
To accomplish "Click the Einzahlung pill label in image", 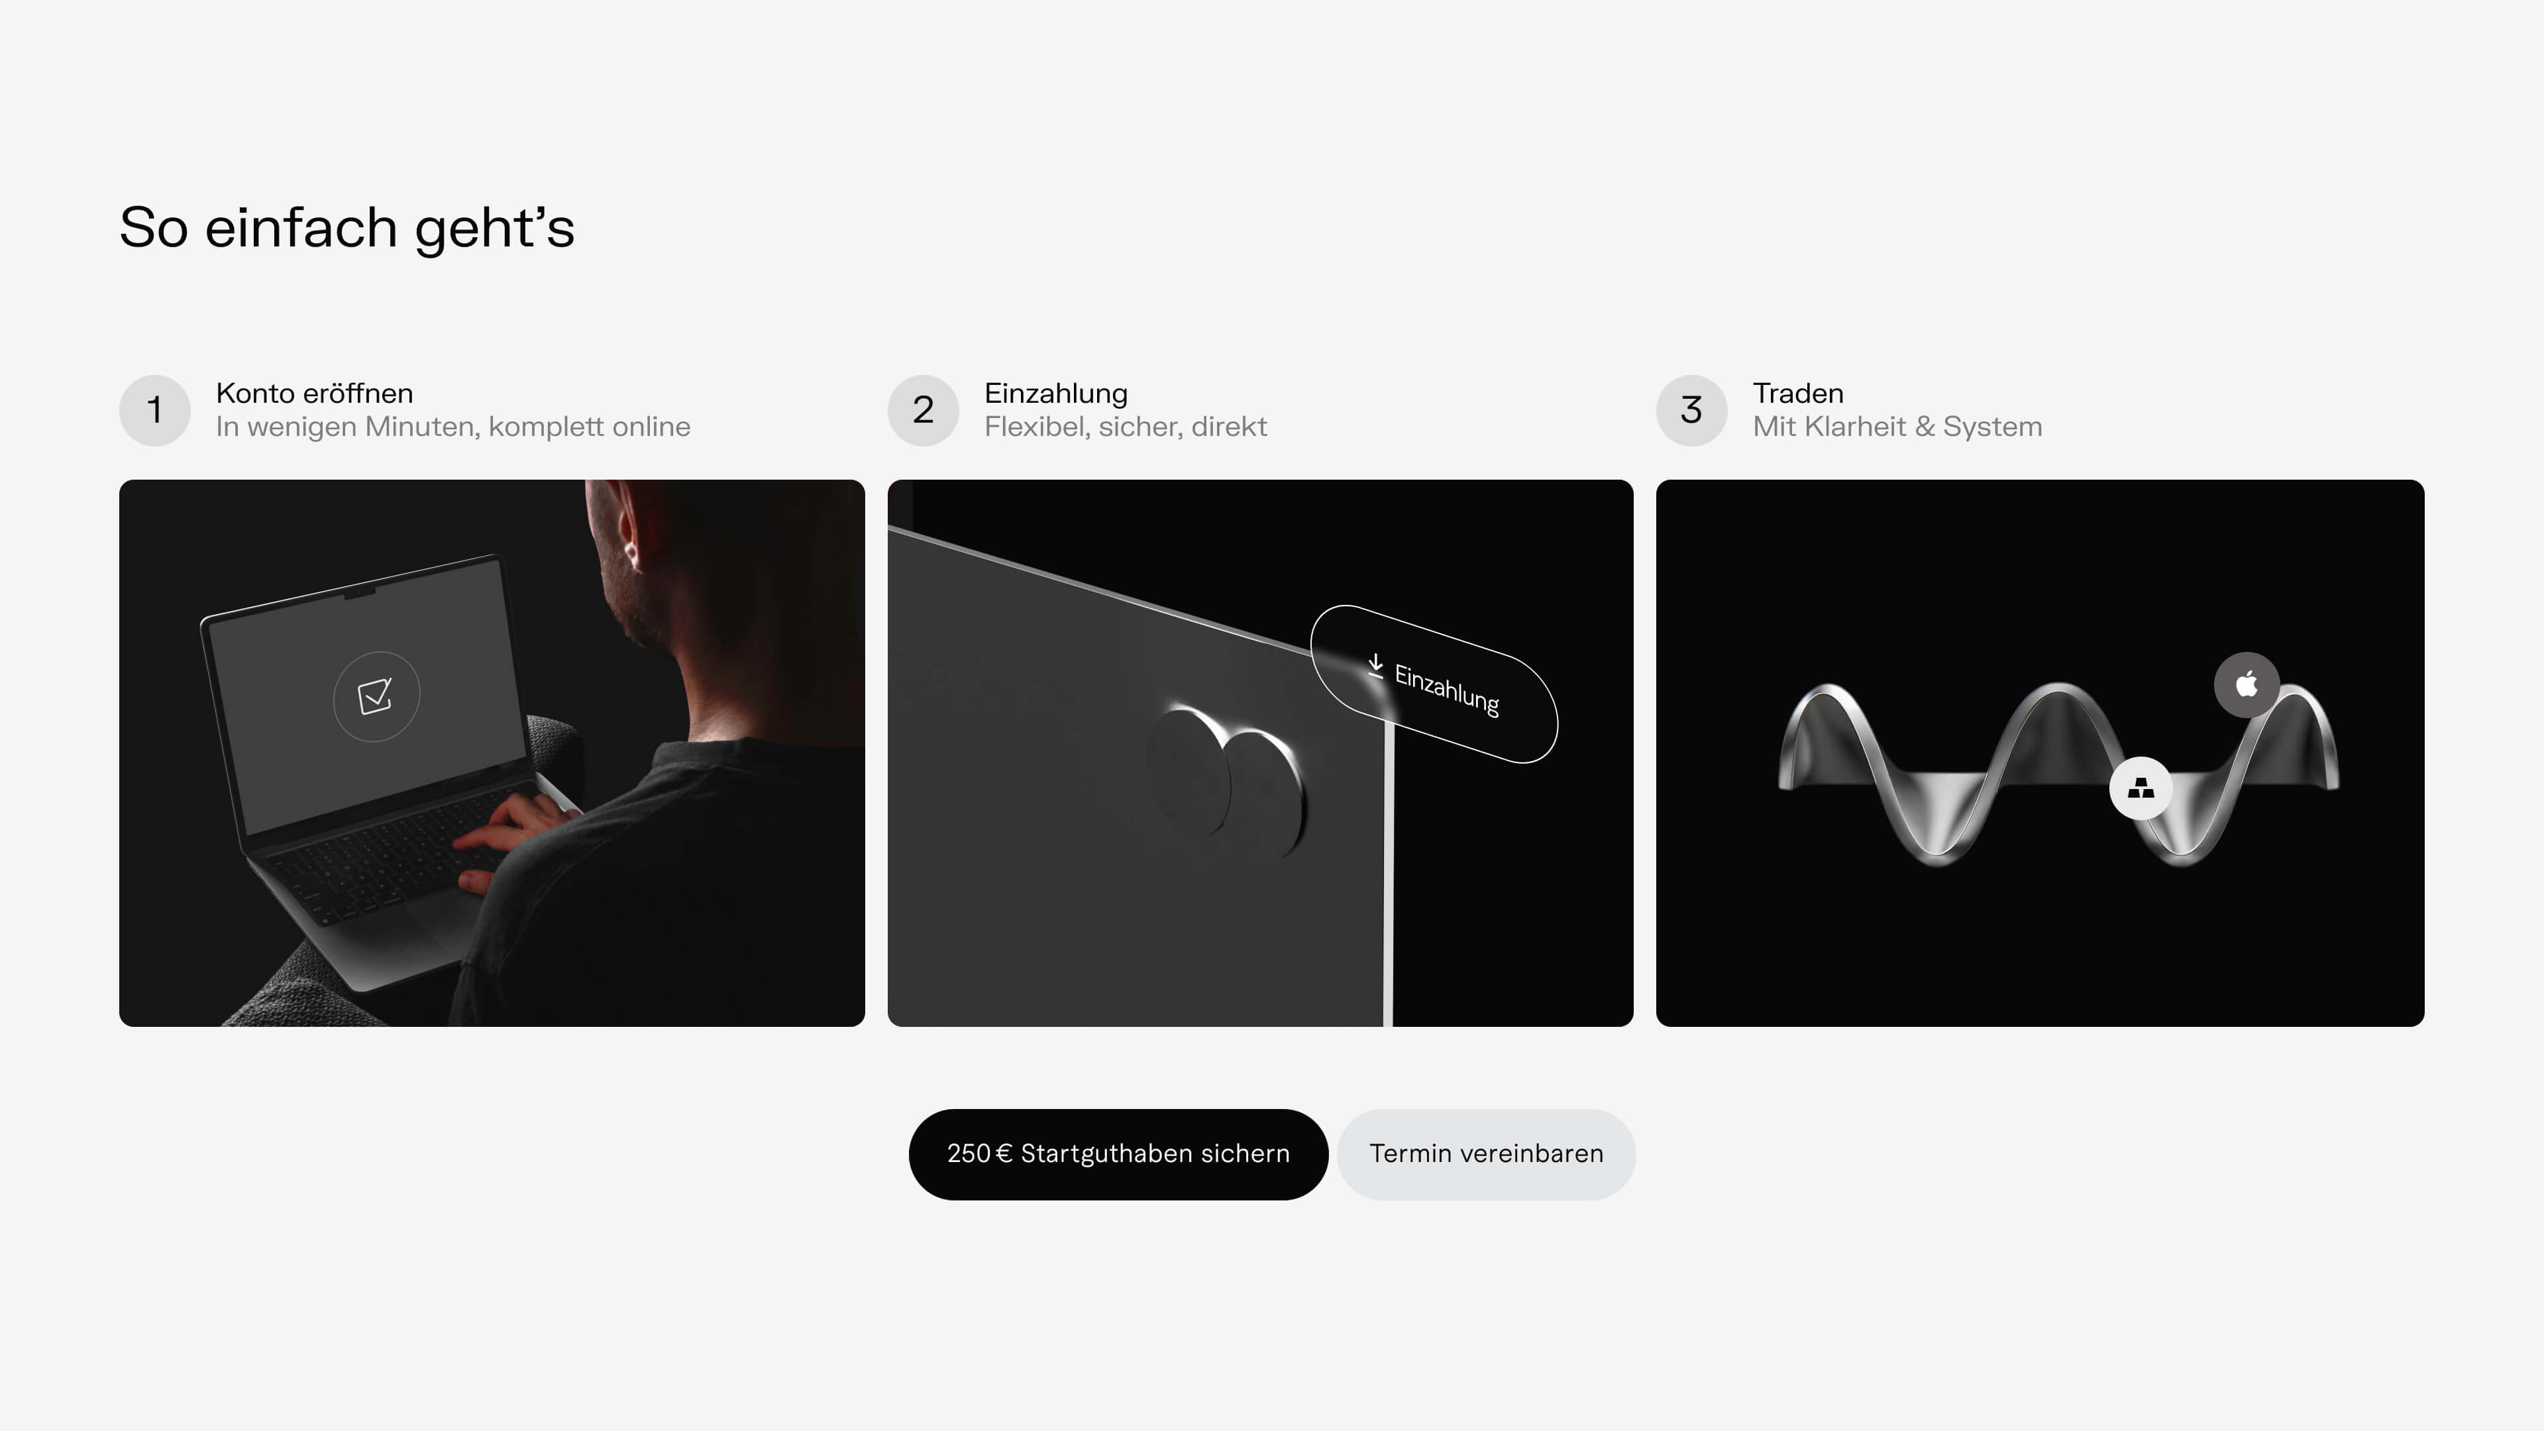I will pos(1434,684).
